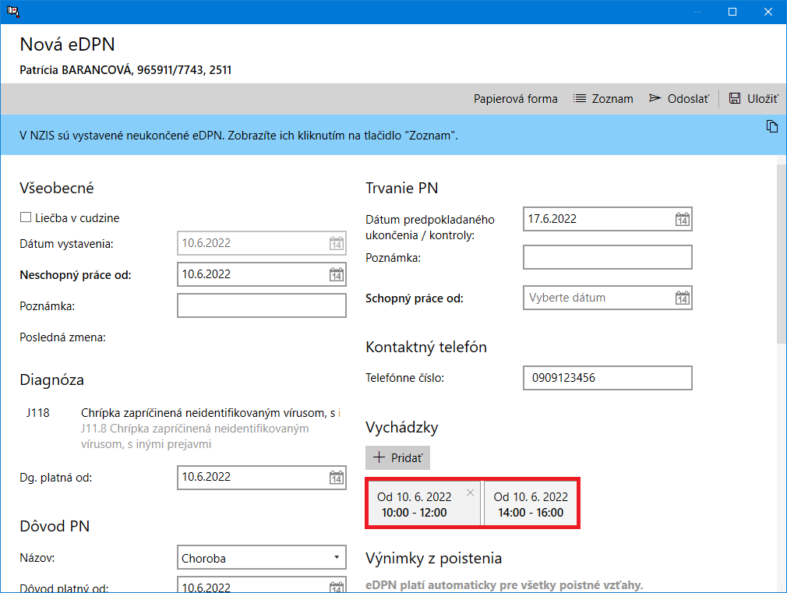Screen dimensions: 787x593
Task: Open the calendar for Neschopný práce od
Action: pos(336,274)
